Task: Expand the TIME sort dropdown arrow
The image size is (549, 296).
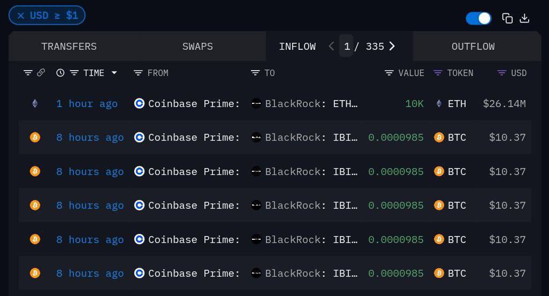Action: (x=114, y=73)
